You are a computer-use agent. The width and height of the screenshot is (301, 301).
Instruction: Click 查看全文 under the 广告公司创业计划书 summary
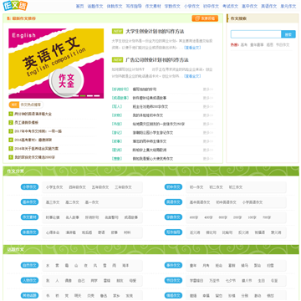tap(192, 76)
